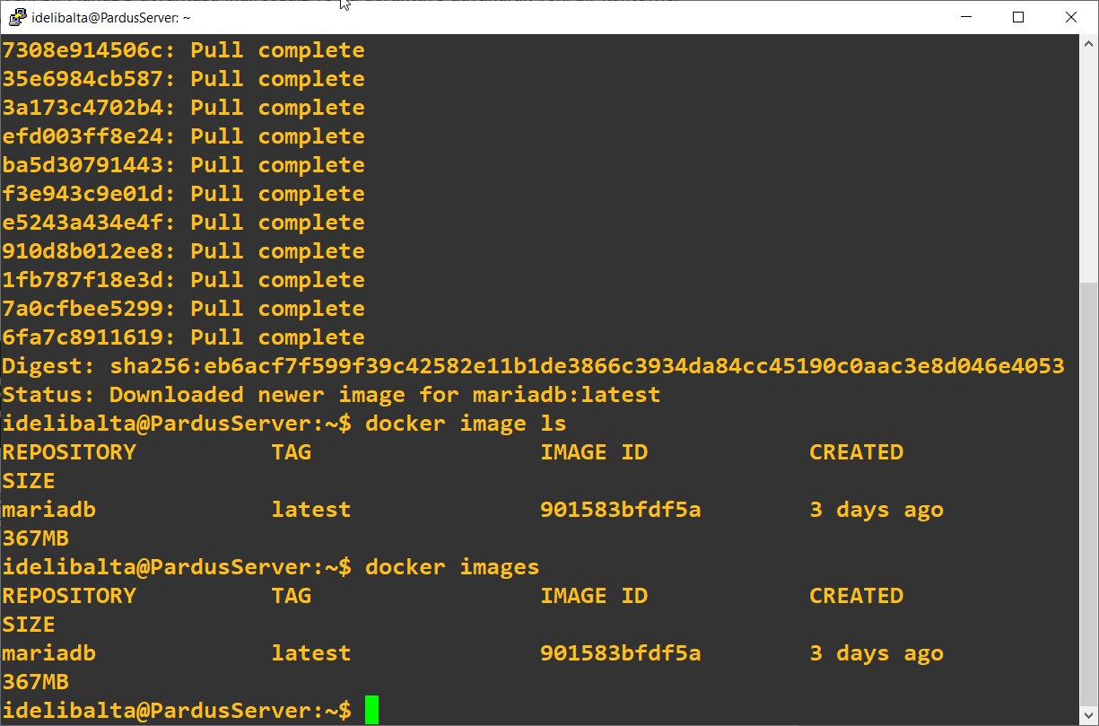Click the 'docker images' command text

[x=452, y=566]
